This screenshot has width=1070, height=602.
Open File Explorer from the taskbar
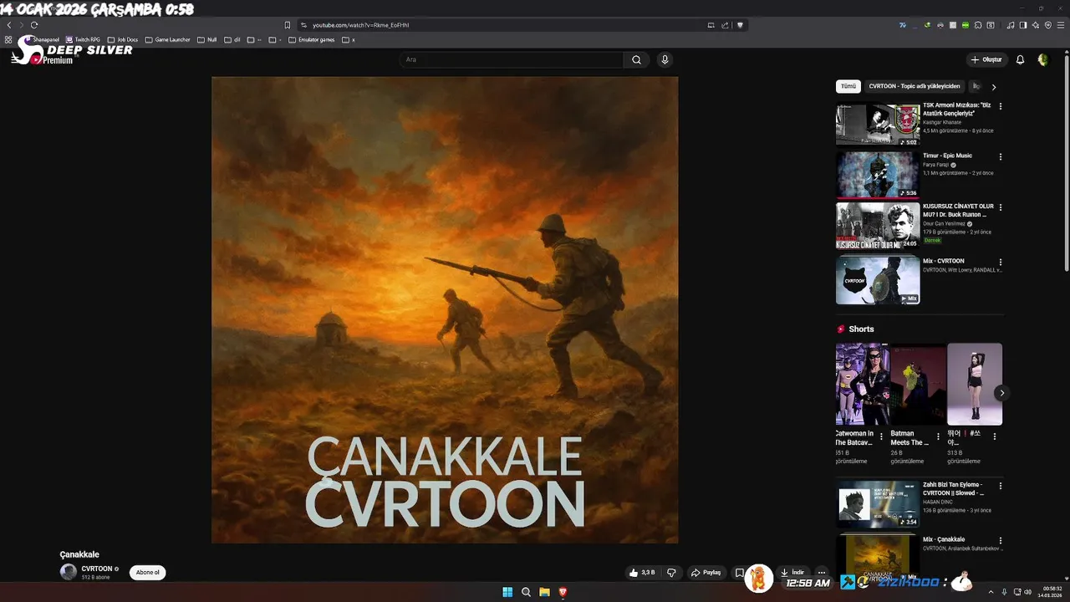544,592
